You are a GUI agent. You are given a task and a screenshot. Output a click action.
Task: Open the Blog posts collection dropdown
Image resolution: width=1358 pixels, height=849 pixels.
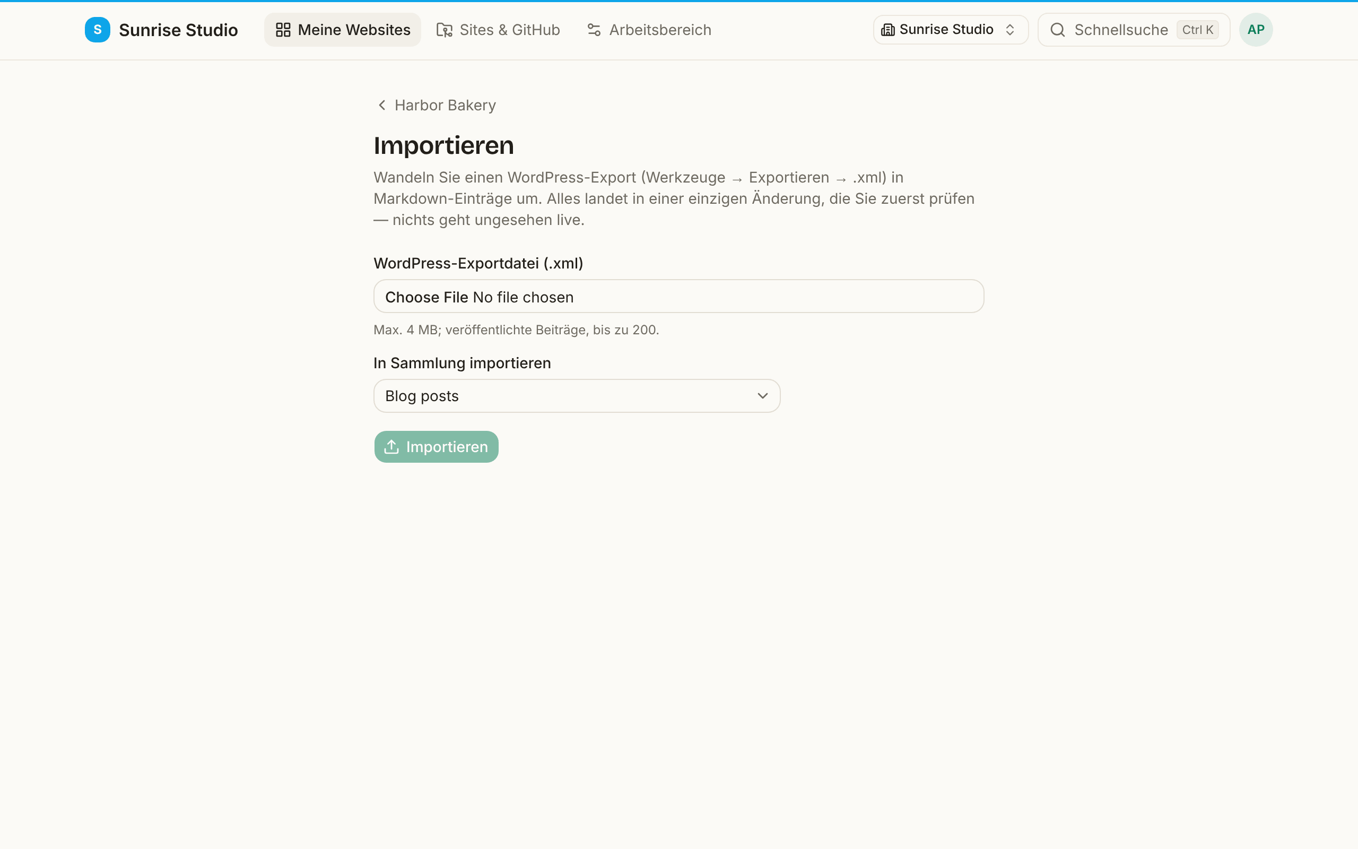pyautogui.click(x=577, y=396)
